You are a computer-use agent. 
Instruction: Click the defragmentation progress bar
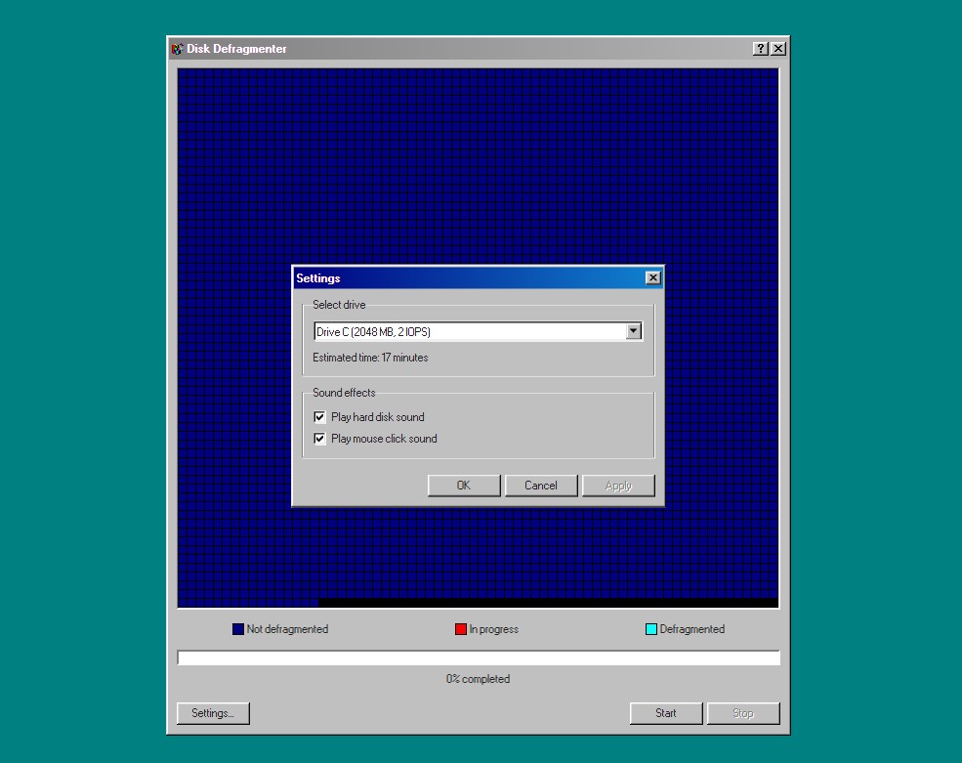point(478,657)
